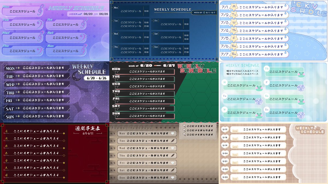Click the '6/20 - 6/26' date banner

click(96, 78)
